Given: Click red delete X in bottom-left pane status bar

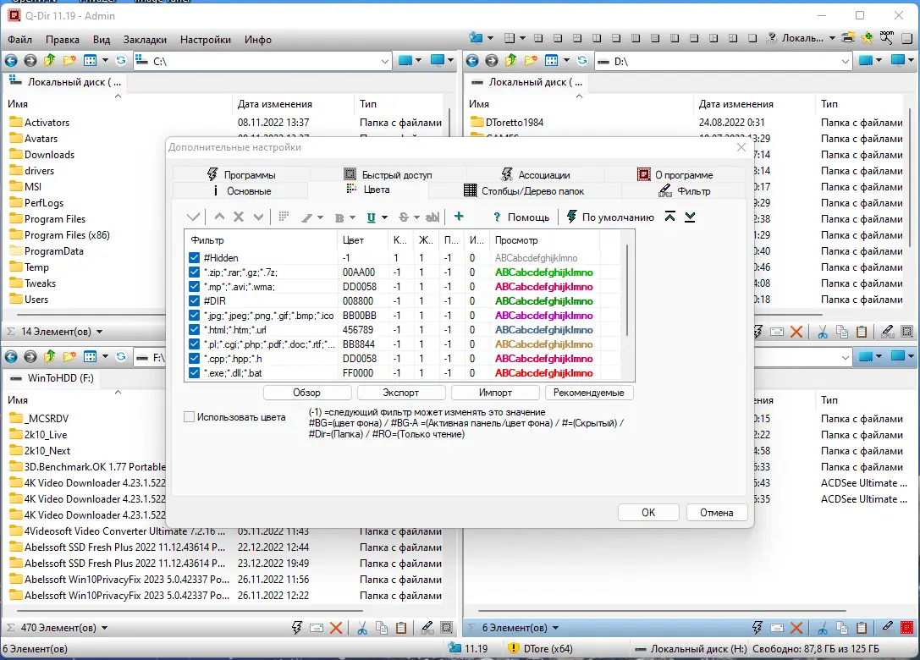Looking at the screenshot, I should coord(336,629).
